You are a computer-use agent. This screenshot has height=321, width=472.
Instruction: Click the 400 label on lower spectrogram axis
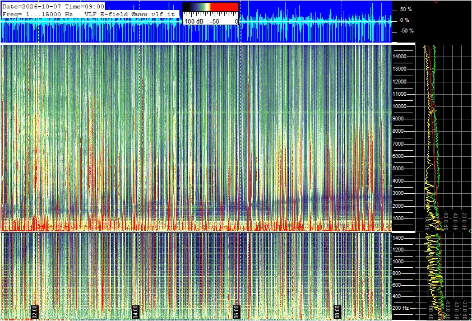(397, 296)
